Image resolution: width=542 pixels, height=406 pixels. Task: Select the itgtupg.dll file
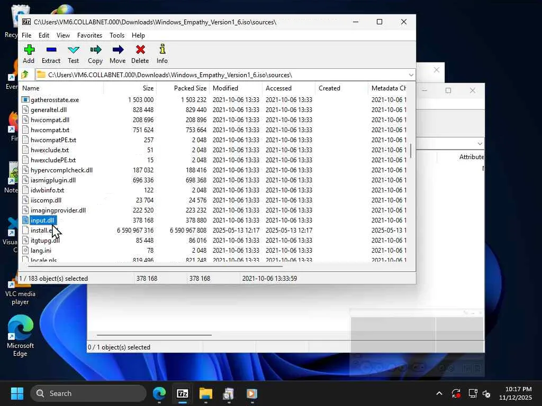45,241
